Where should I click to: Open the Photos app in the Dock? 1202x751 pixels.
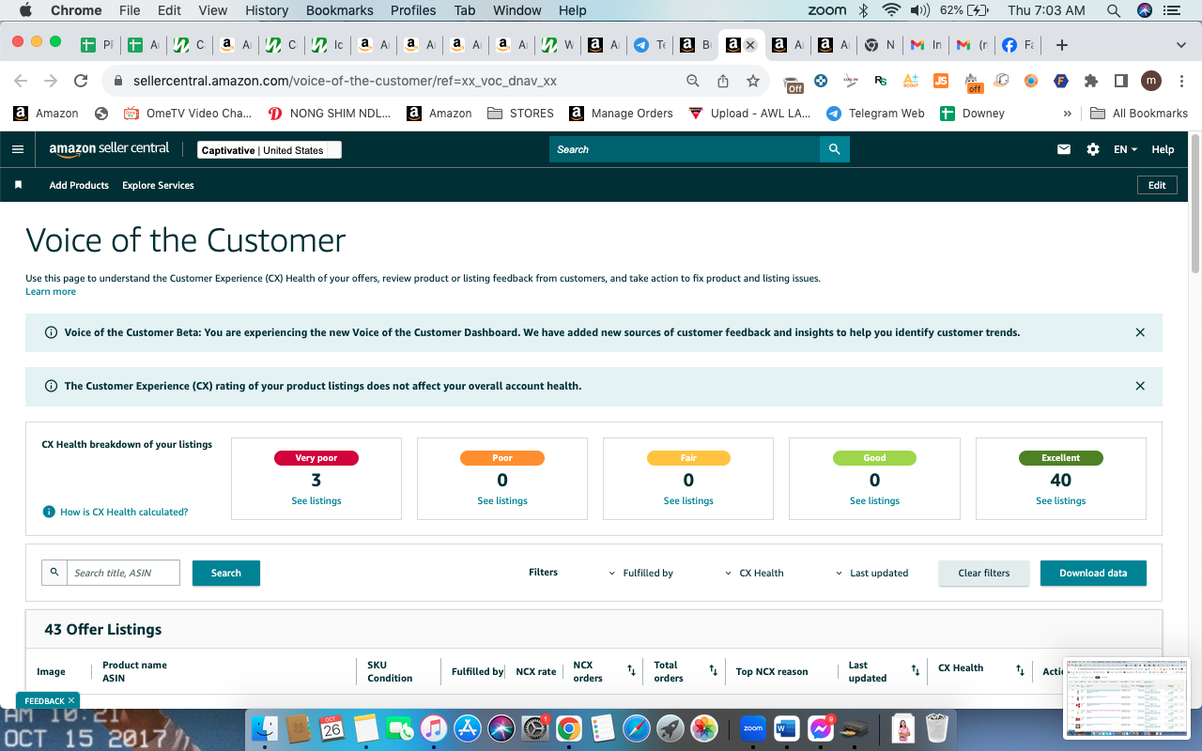pos(703,728)
